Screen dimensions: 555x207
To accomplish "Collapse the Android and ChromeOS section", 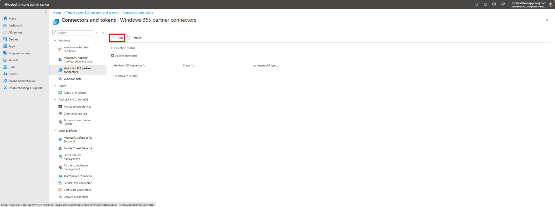I will pos(55,99).
